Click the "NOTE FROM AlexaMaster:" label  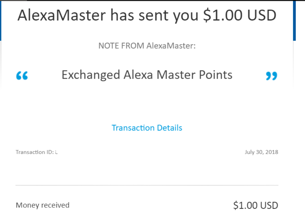pyautogui.click(x=147, y=46)
